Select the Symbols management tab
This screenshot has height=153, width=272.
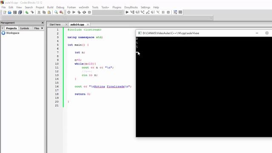pos(25,28)
